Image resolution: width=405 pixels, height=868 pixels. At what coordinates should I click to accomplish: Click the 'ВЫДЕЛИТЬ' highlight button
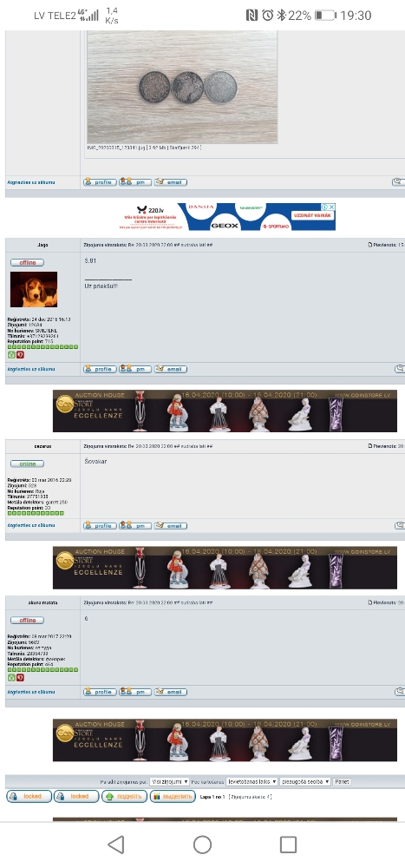173,797
